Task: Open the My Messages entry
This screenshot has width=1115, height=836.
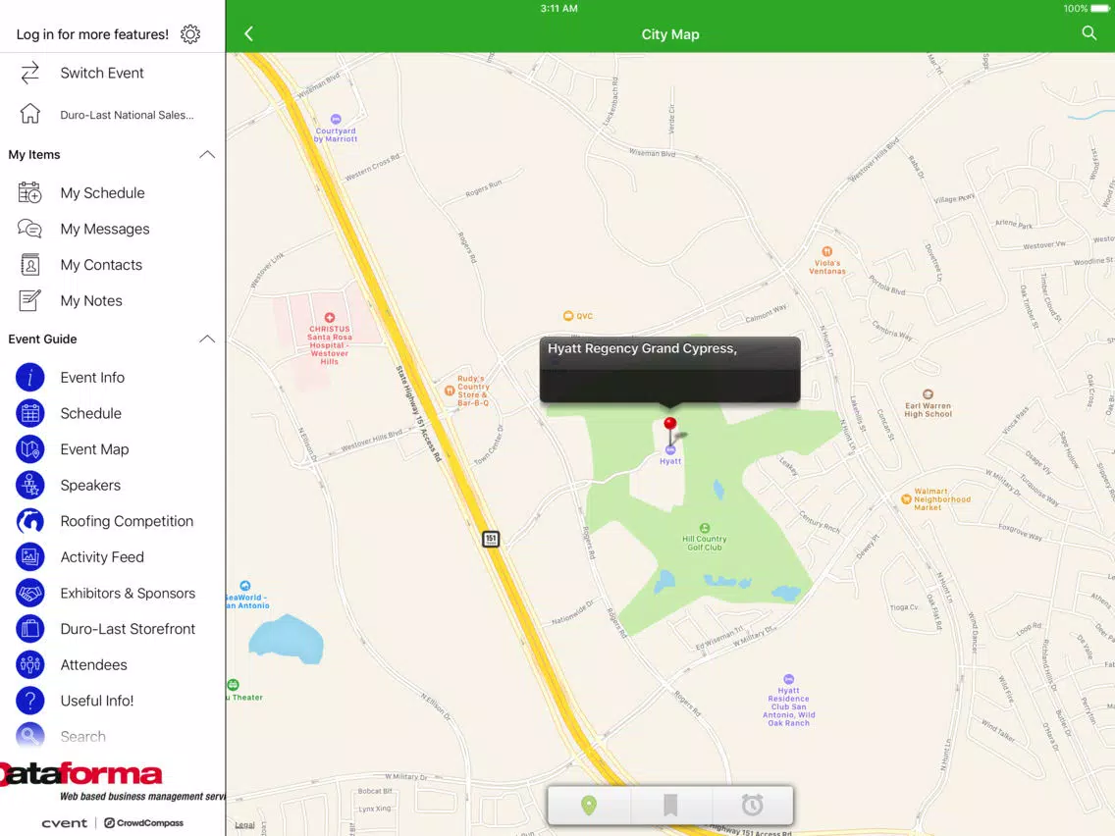Action: point(112,229)
